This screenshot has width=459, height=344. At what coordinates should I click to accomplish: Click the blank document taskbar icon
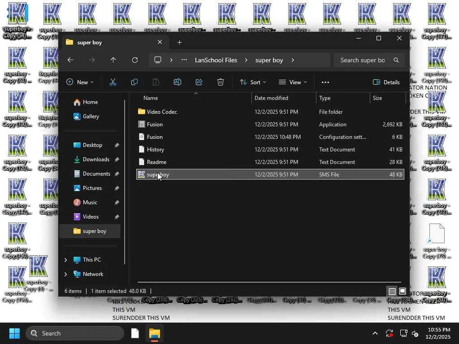tap(135, 333)
